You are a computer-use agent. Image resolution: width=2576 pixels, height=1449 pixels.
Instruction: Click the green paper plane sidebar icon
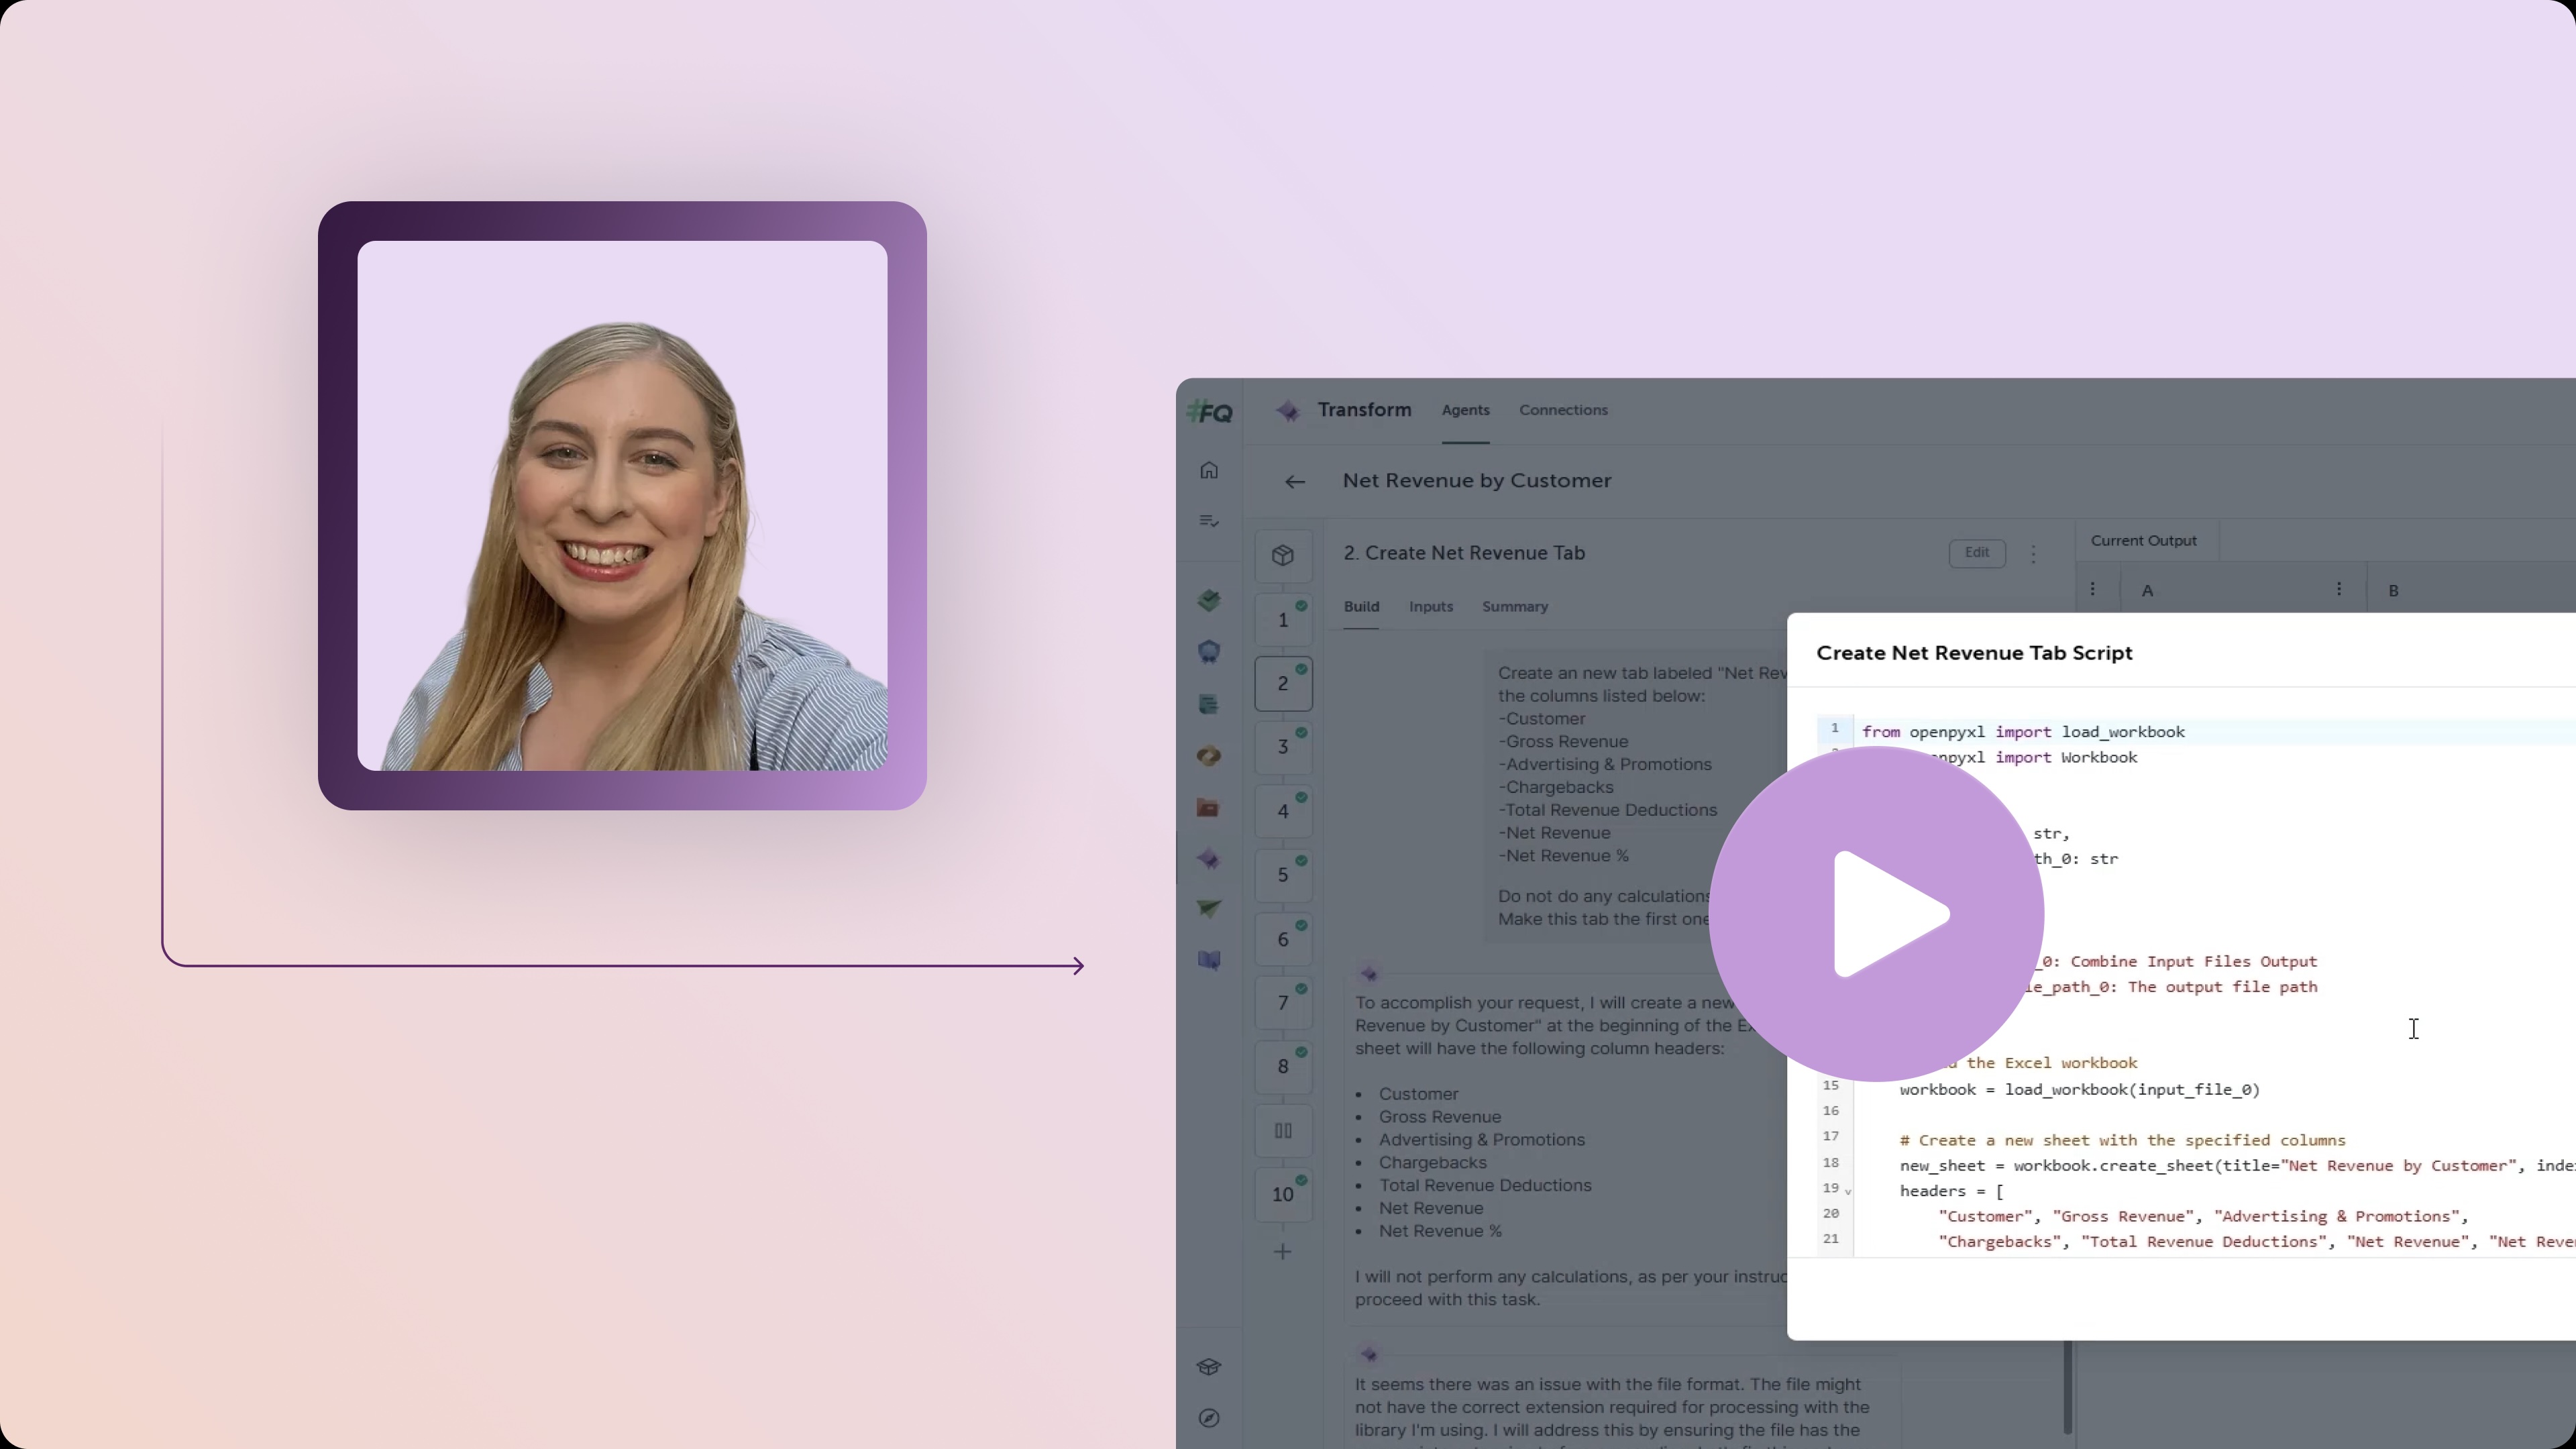(1209, 909)
